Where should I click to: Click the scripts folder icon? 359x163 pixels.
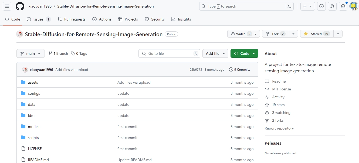coord(23,138)
